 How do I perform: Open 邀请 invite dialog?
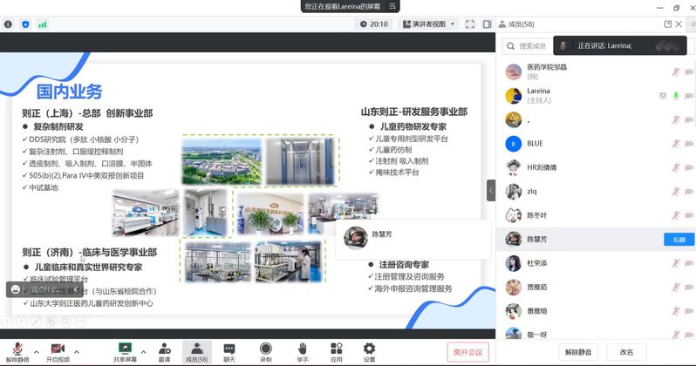(x=164, y=352)
